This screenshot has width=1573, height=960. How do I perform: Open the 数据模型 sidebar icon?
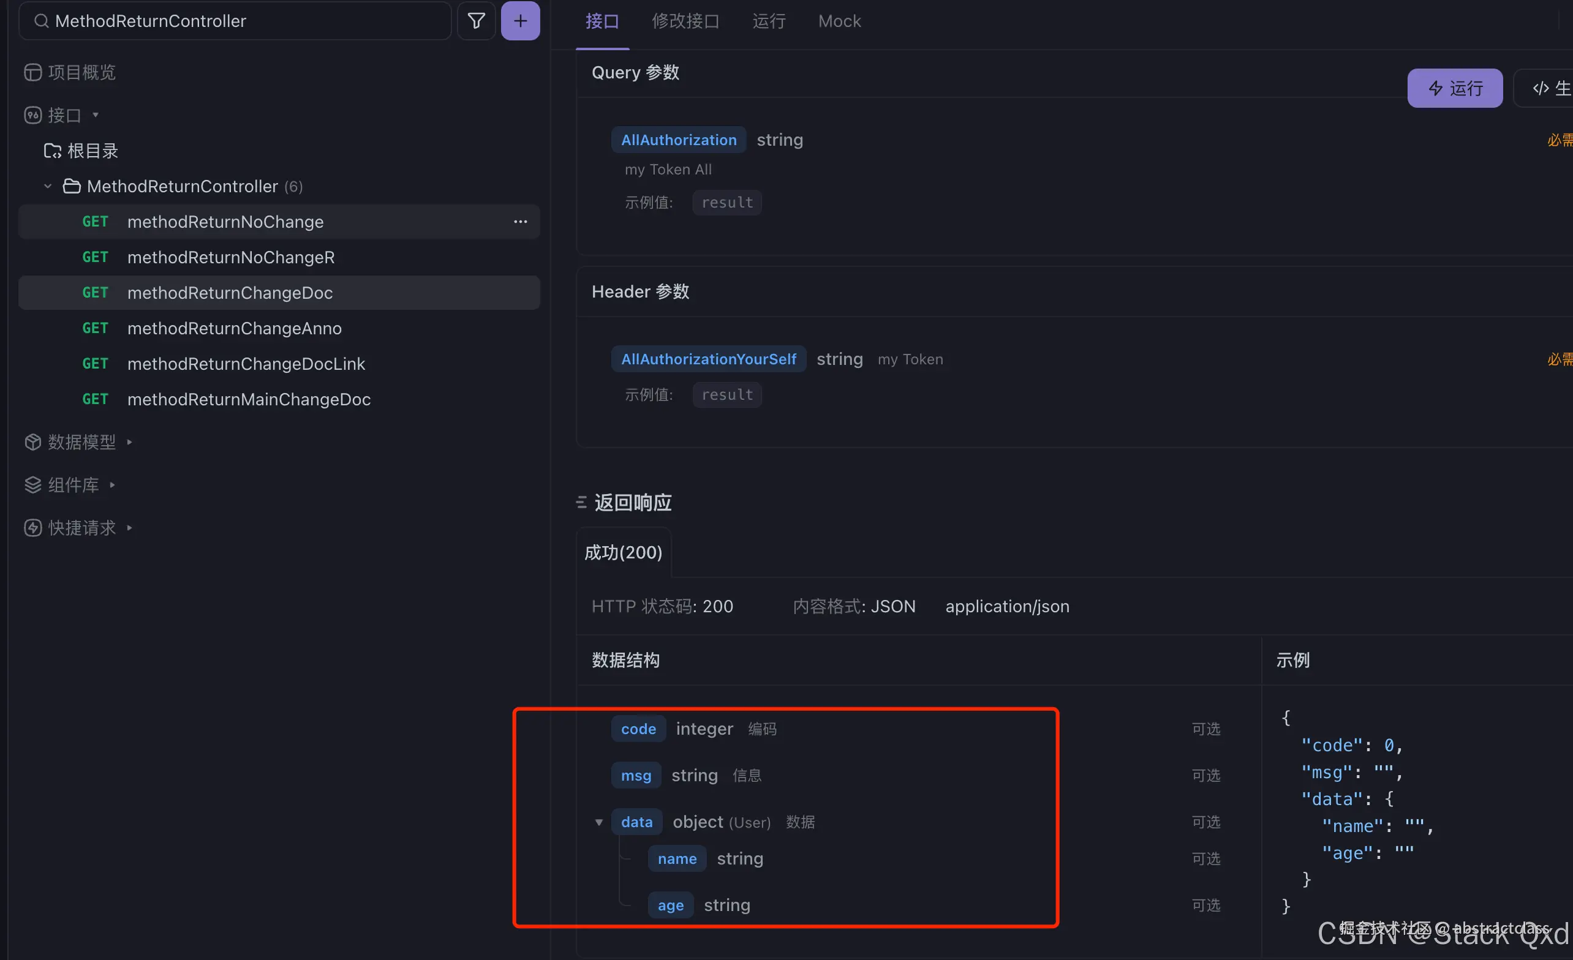pos(32,441)
